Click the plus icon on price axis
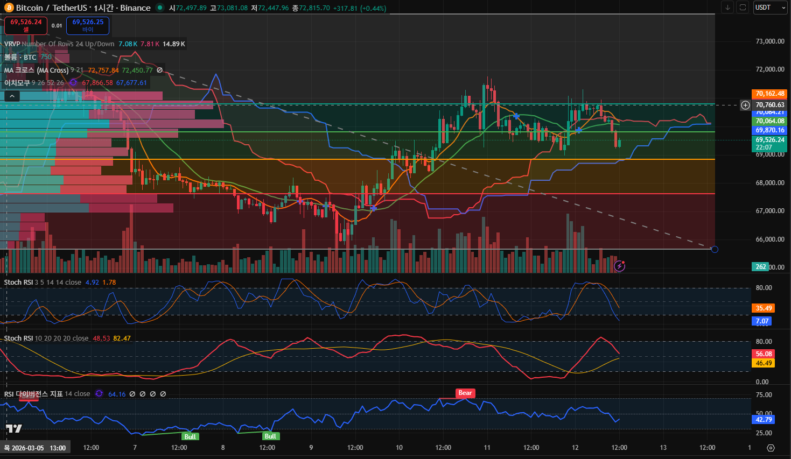Image resolution: width=791 pixels, height=459 pixels. [x=745, y=105]
